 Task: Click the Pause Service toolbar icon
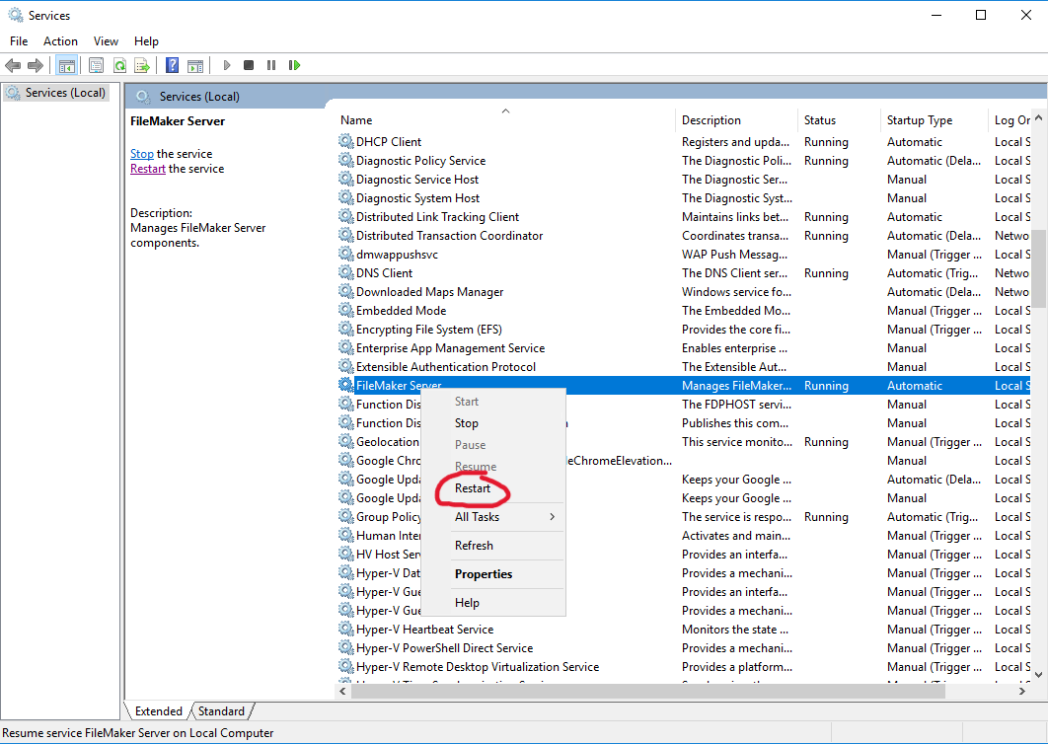[271, 65]
